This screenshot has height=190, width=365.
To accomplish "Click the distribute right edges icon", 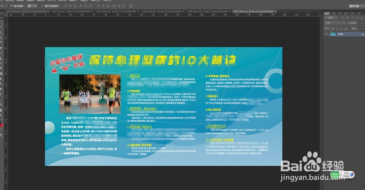I will click(x=123, y=6).
